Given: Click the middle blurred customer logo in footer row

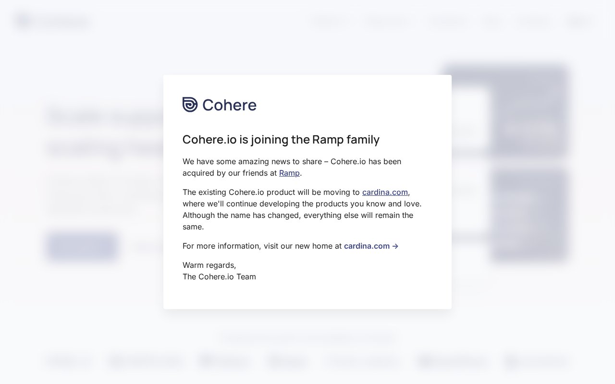Looking at the screenshot, I should (x=287, y=361).
